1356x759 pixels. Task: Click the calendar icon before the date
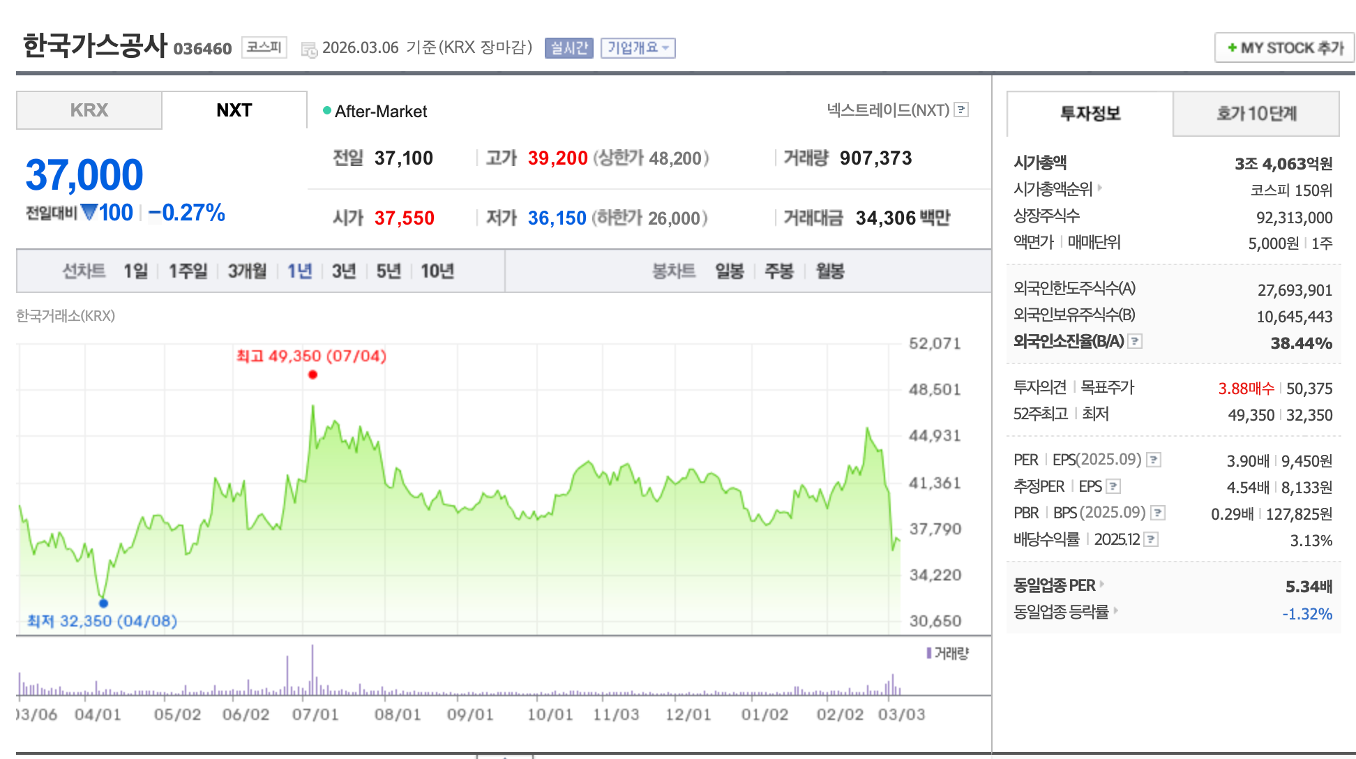(309, 49)
